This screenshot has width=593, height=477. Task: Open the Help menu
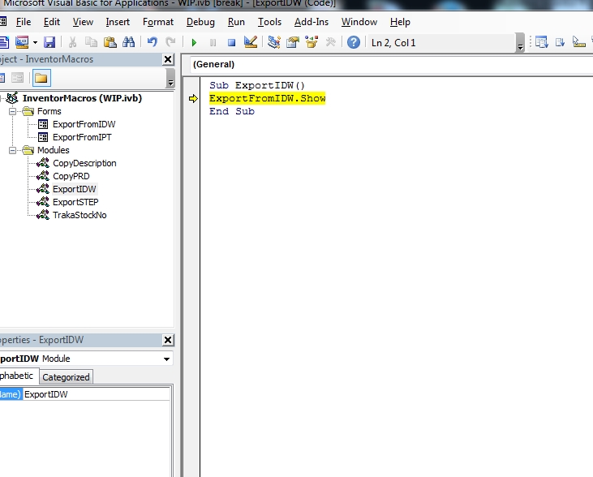[400, 22]
